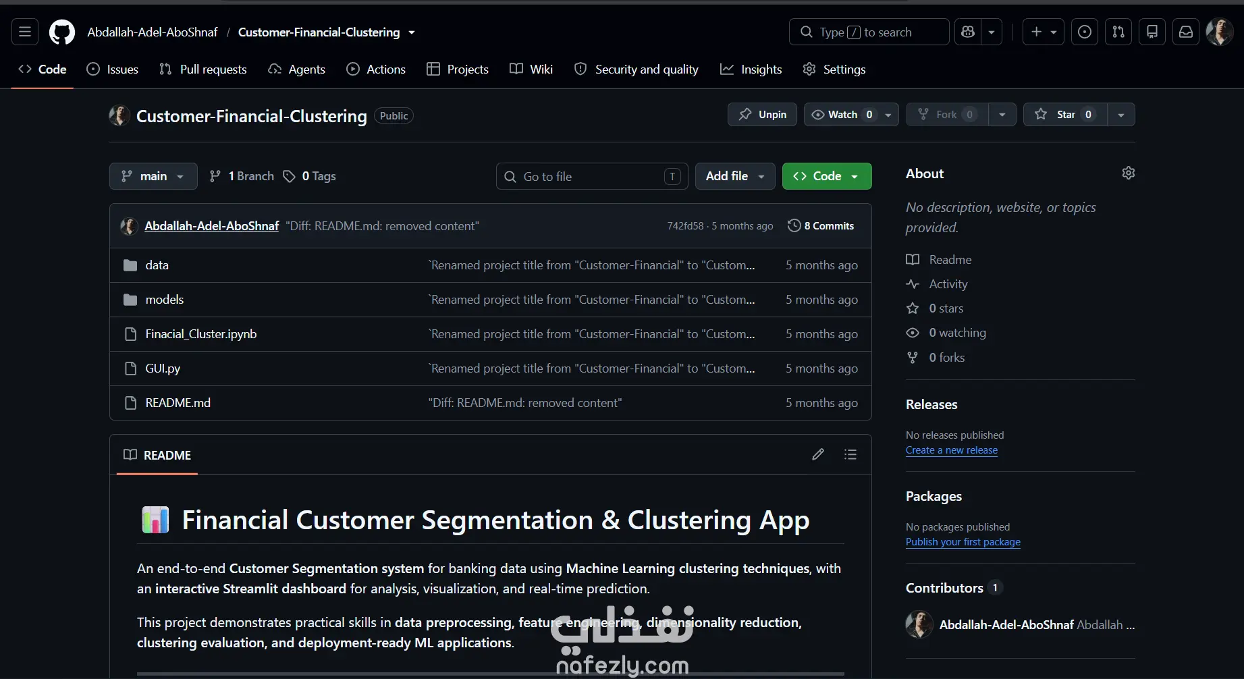This screenshot has width=1244, height=679.
Task: Open the GUI.py file
Action: pos(163,369)
